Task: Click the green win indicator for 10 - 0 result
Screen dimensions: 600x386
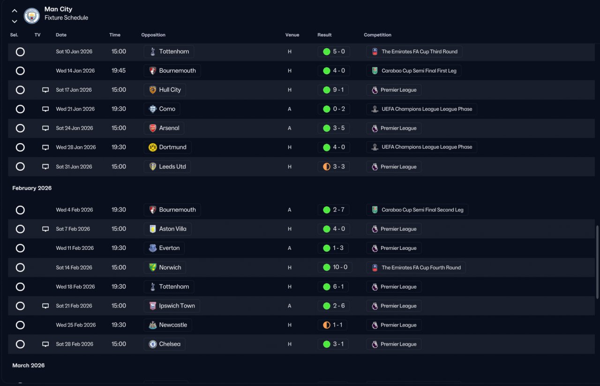Action: coord(327,268)
